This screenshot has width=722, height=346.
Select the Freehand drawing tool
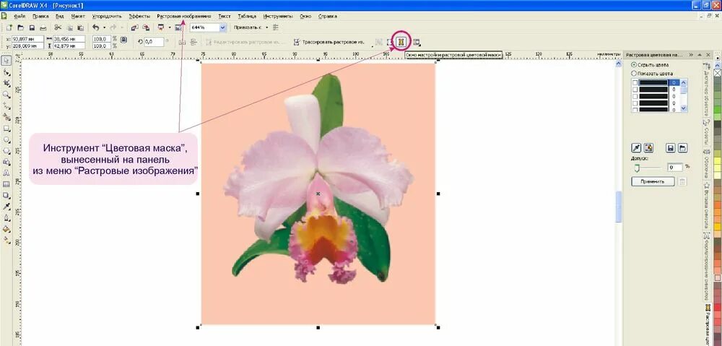(6, 105)
